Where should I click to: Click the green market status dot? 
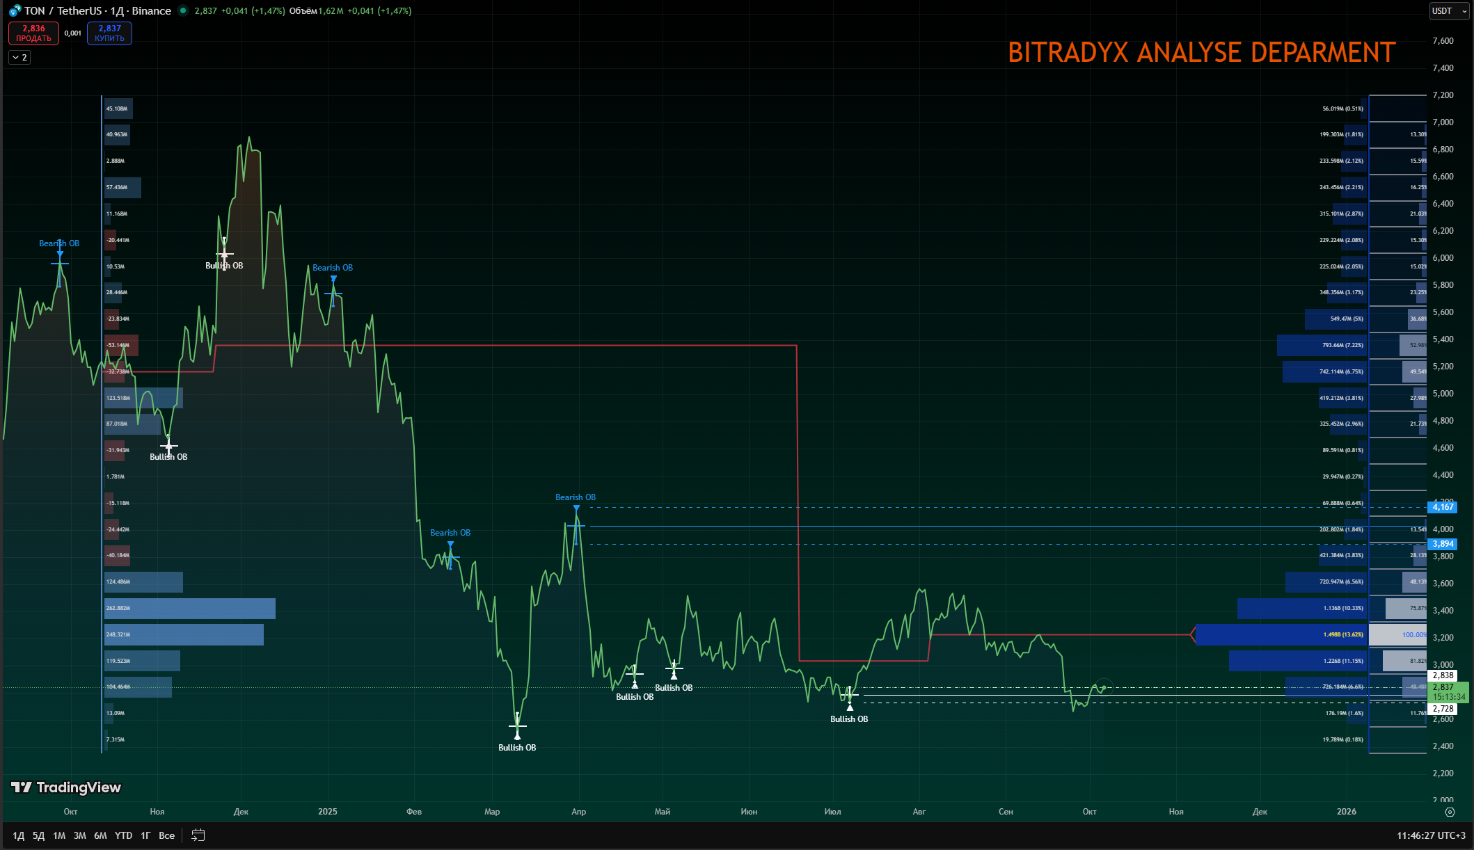click(182, 10)
